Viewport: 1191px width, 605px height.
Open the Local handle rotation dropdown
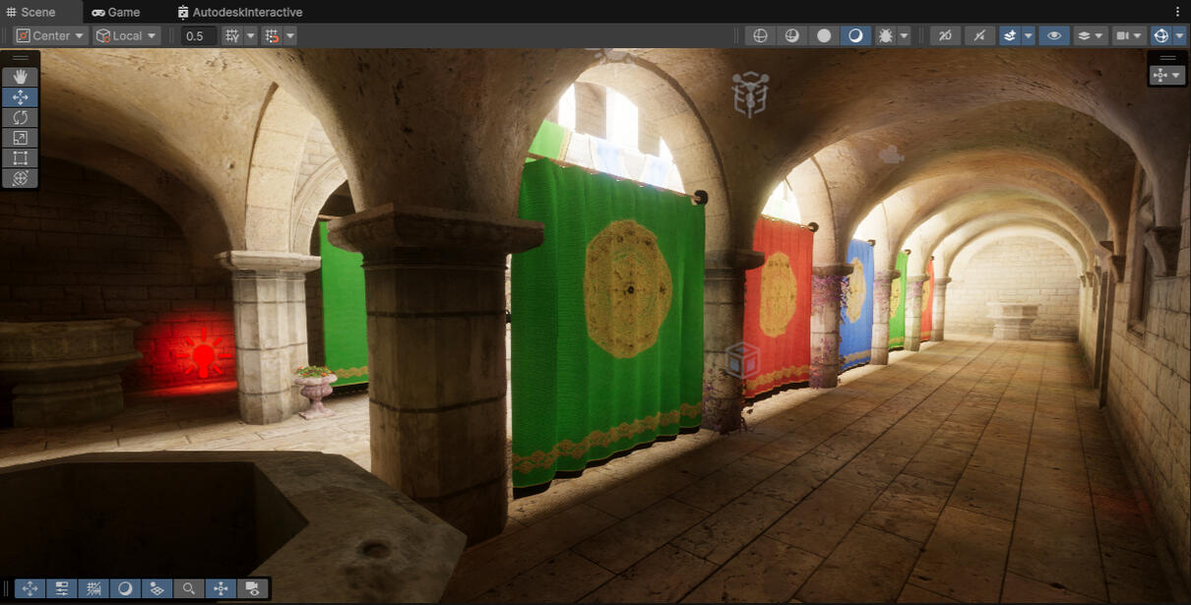(126, 35)
